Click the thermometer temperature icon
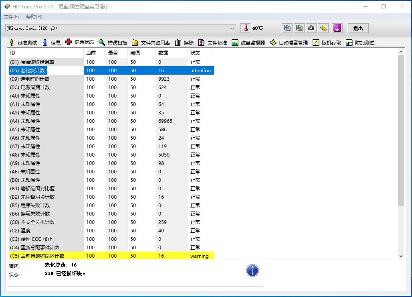The width and height of the screenshot is (412, 297). (x=246, y=28)
